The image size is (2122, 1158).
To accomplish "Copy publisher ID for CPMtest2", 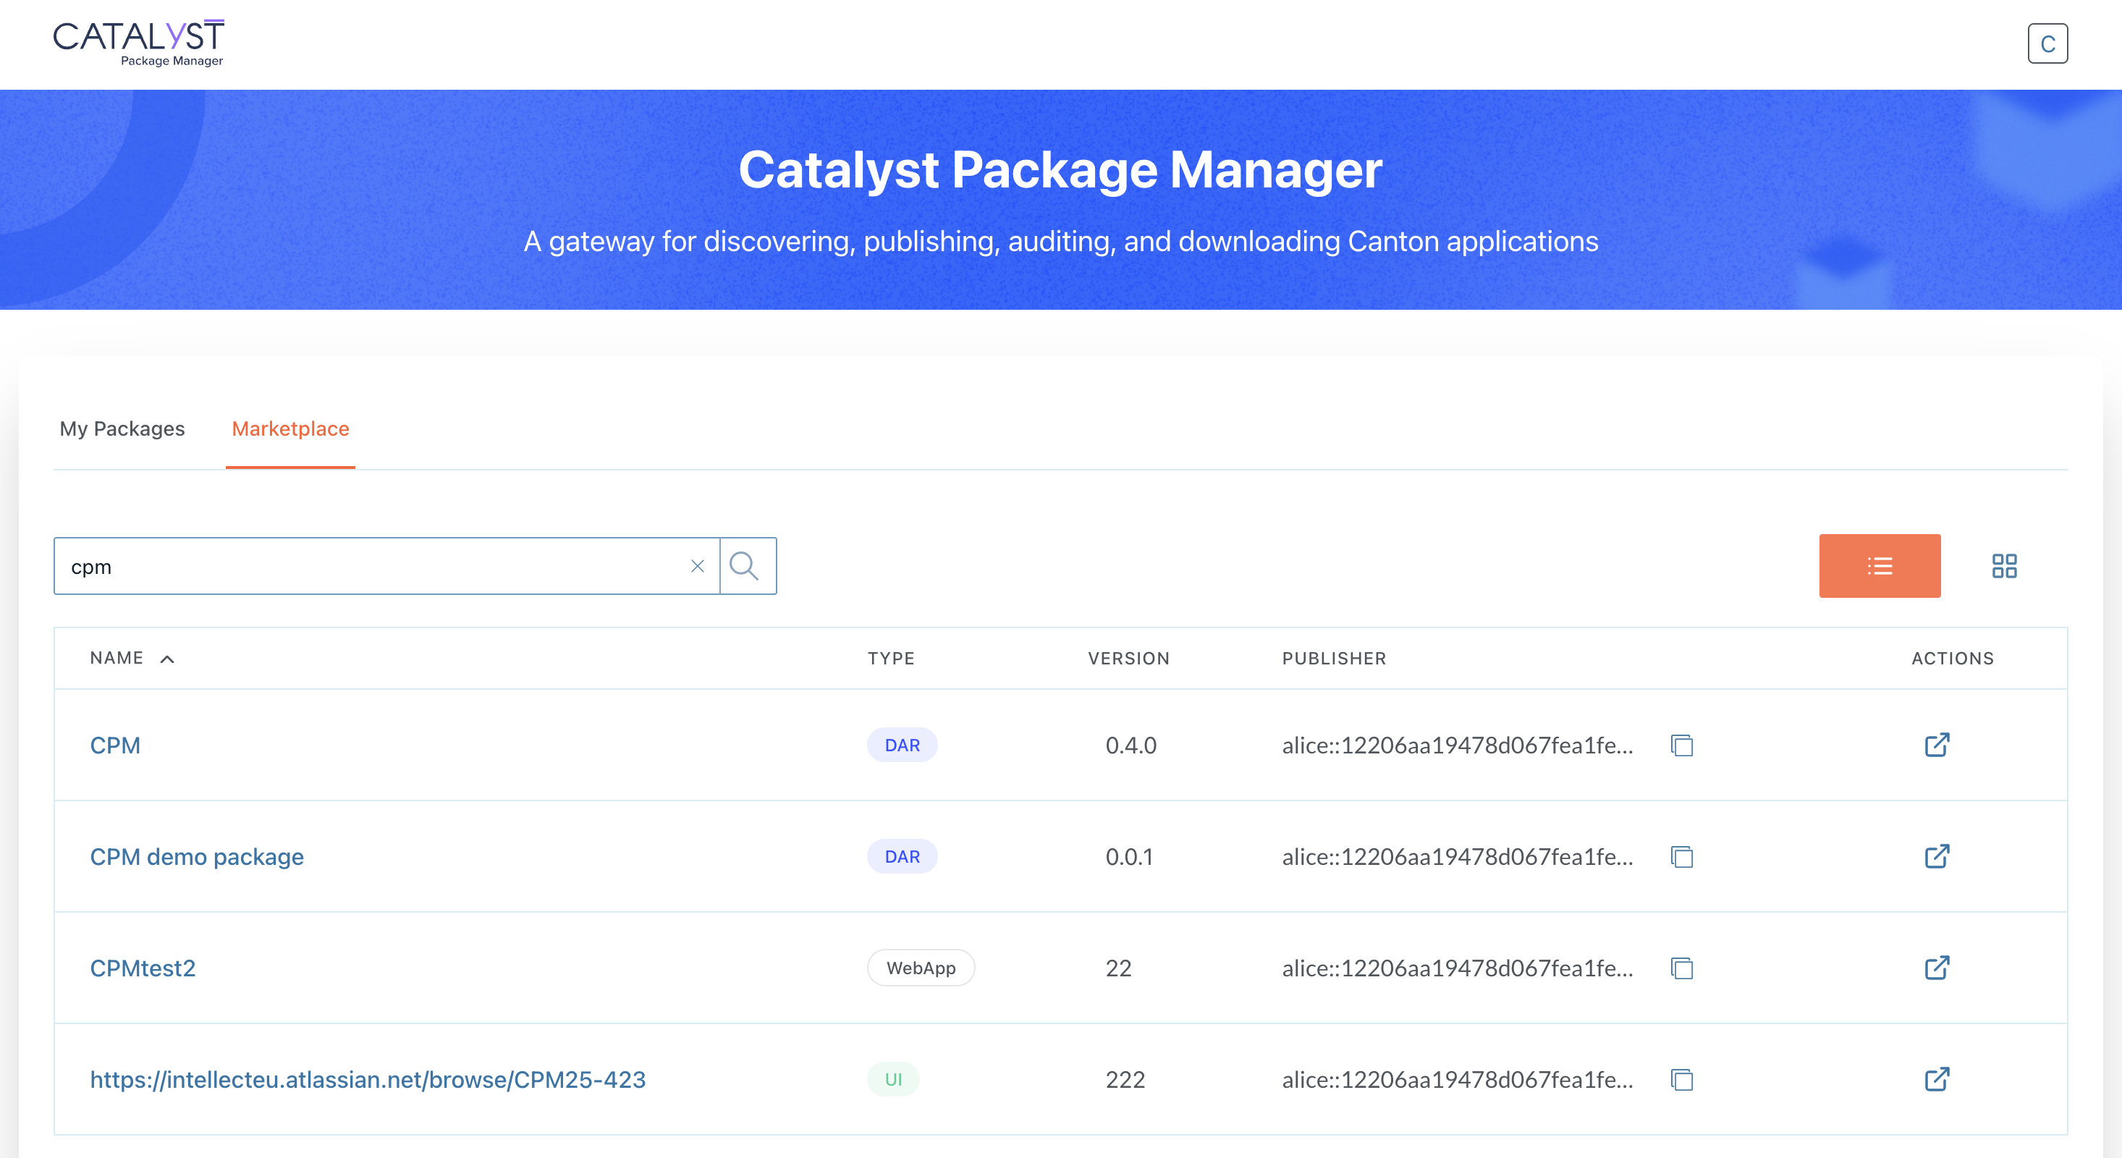I will click(x=1681, y=968).
